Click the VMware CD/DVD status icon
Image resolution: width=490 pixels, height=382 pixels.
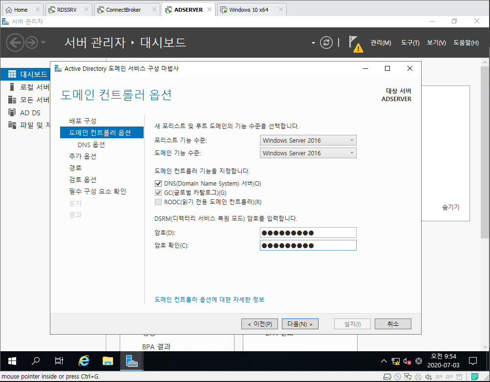point(398,377)
